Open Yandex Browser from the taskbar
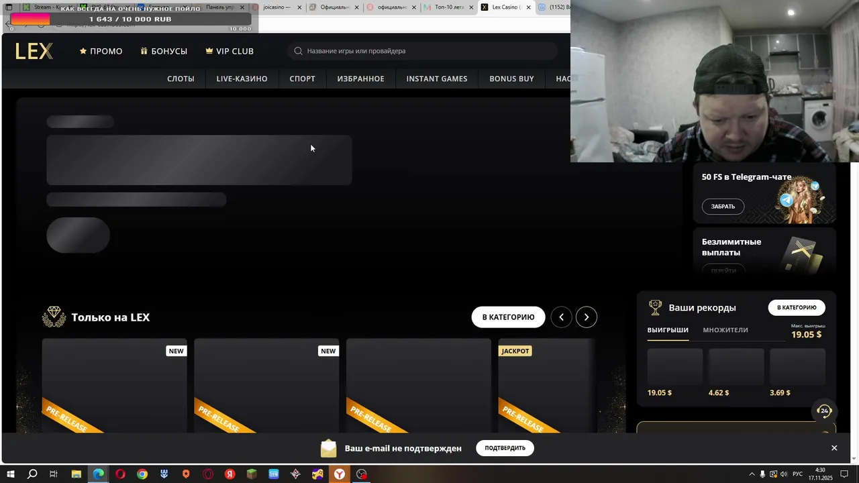The image size is (859, 483). coord(340,474)
